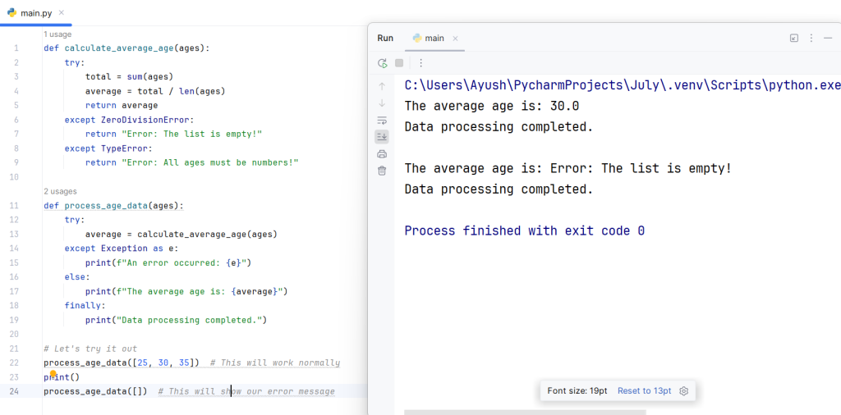Click the Rerun main icon in Run toolbar

(383, 63)
